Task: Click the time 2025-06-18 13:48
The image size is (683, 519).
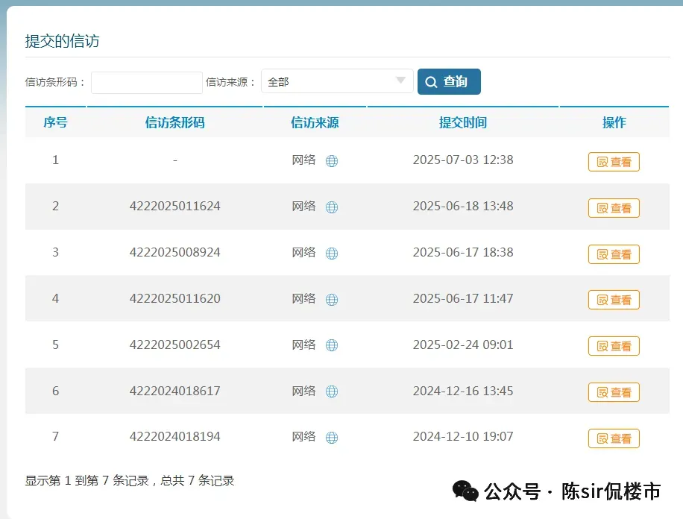Action: click(x=463, y=206)
